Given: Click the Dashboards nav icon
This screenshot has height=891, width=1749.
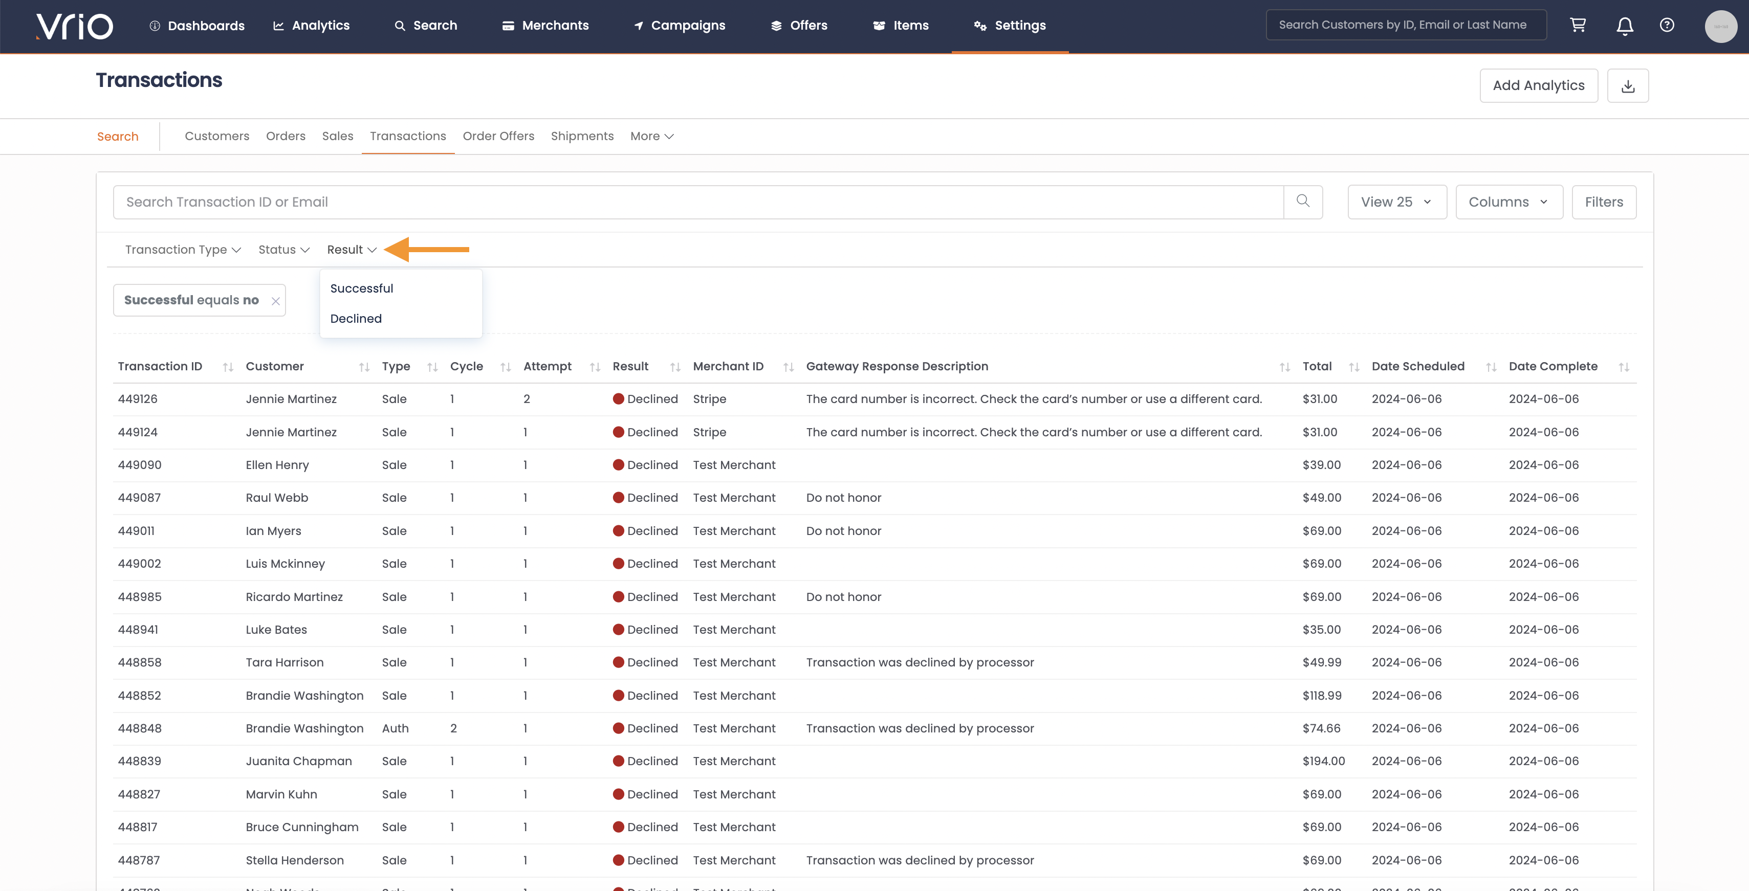Looking at the screenshot, I should tap(155, 26).
